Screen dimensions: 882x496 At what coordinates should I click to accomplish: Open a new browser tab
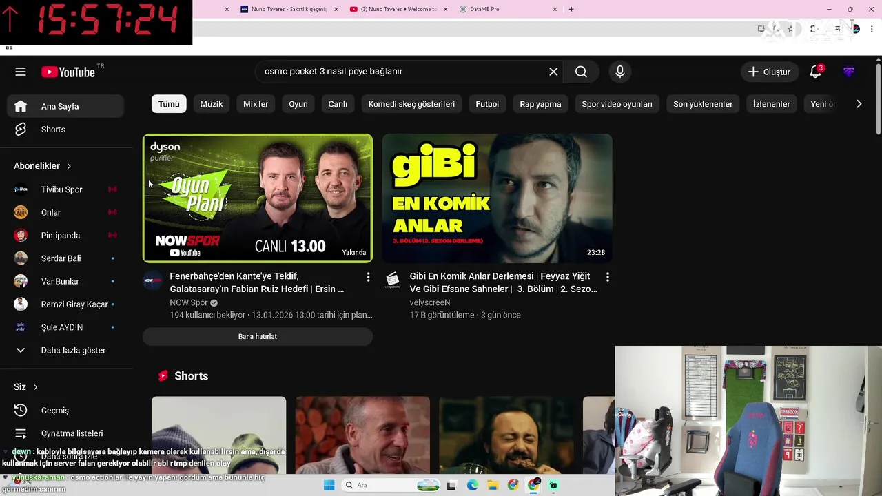coord(571,9)
